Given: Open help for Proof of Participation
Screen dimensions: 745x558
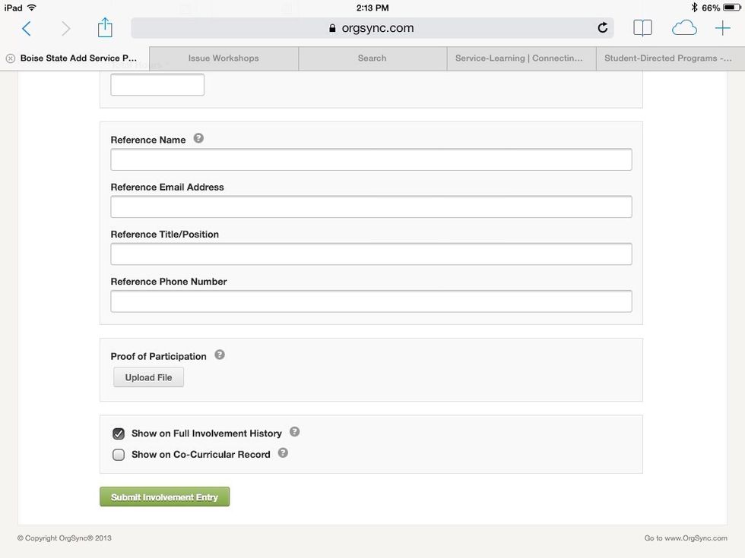Looking at the screenshot, I should click(x=220, y=354).
